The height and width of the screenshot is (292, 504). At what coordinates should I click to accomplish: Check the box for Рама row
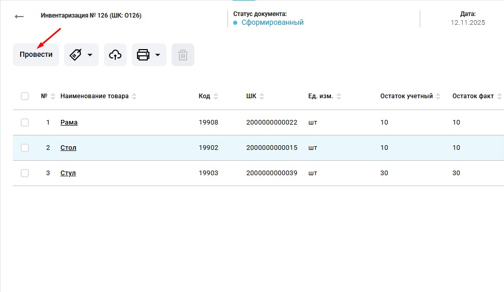pyautogui.click(x=25, y=122)
